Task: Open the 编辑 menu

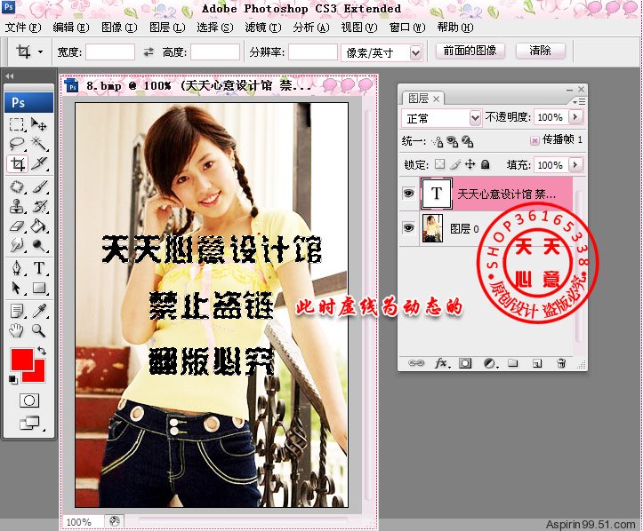Action: coord(70,28)
